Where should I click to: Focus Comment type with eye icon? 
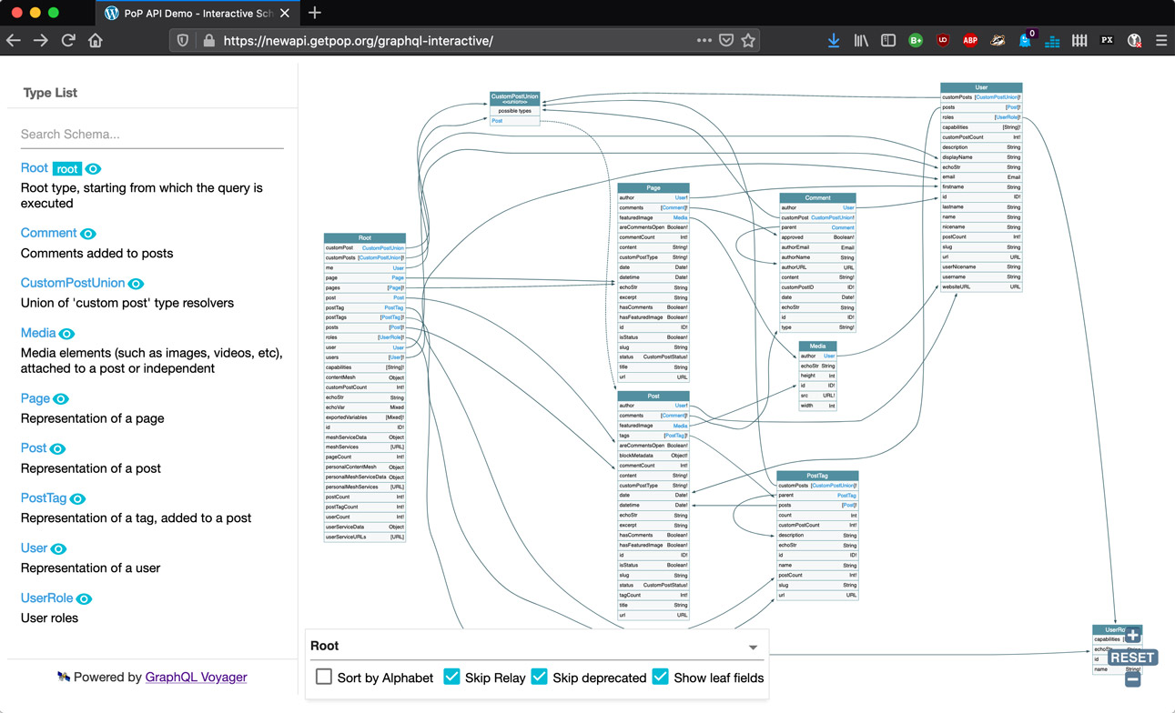[88, 234]
